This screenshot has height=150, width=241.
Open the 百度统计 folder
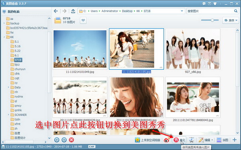point(18,138)
